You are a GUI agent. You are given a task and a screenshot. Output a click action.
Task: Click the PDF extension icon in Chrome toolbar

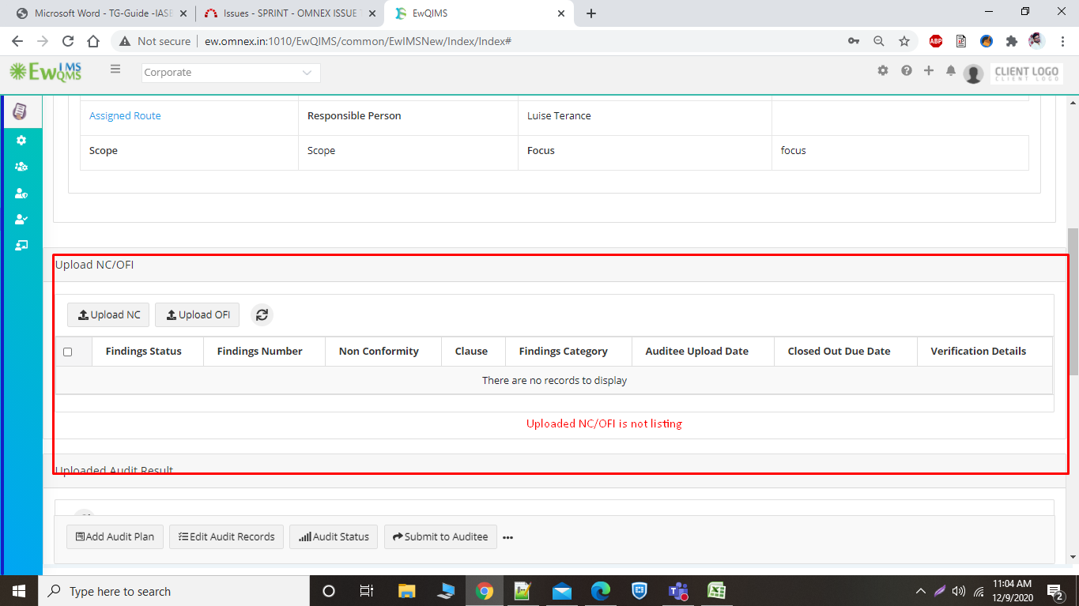961,41
